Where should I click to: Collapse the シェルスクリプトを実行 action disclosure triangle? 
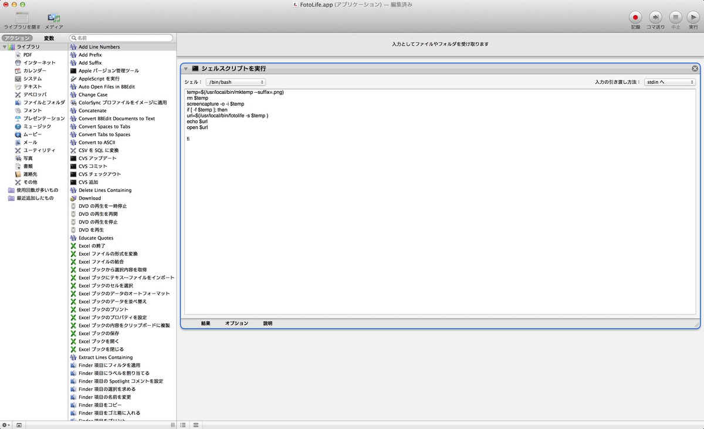pos(186,69)
